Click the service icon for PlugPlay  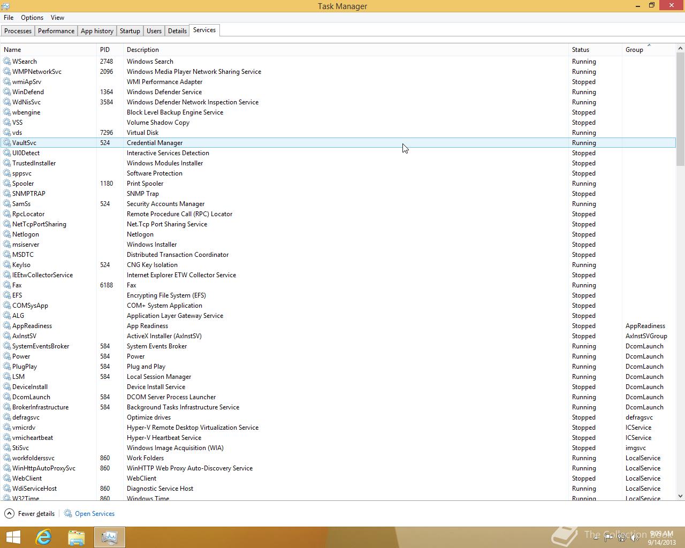(7, 367)
